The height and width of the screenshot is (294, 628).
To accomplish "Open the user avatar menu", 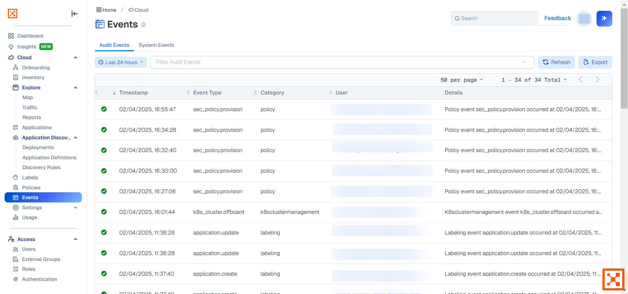I will point(584,19).
